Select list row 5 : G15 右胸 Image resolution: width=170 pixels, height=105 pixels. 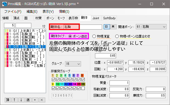tap(25, 47)
